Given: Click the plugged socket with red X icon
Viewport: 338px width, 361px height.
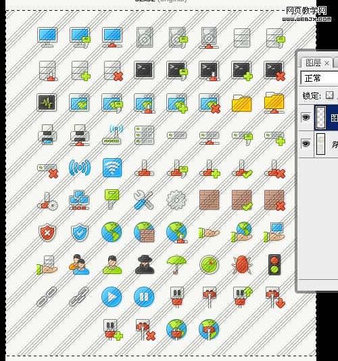Looking at the screenshot, I should tap(145, 330).
